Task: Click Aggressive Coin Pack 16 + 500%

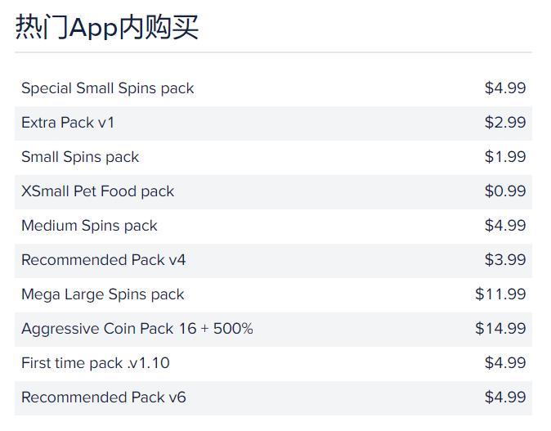Action: [x=137, y=329]
